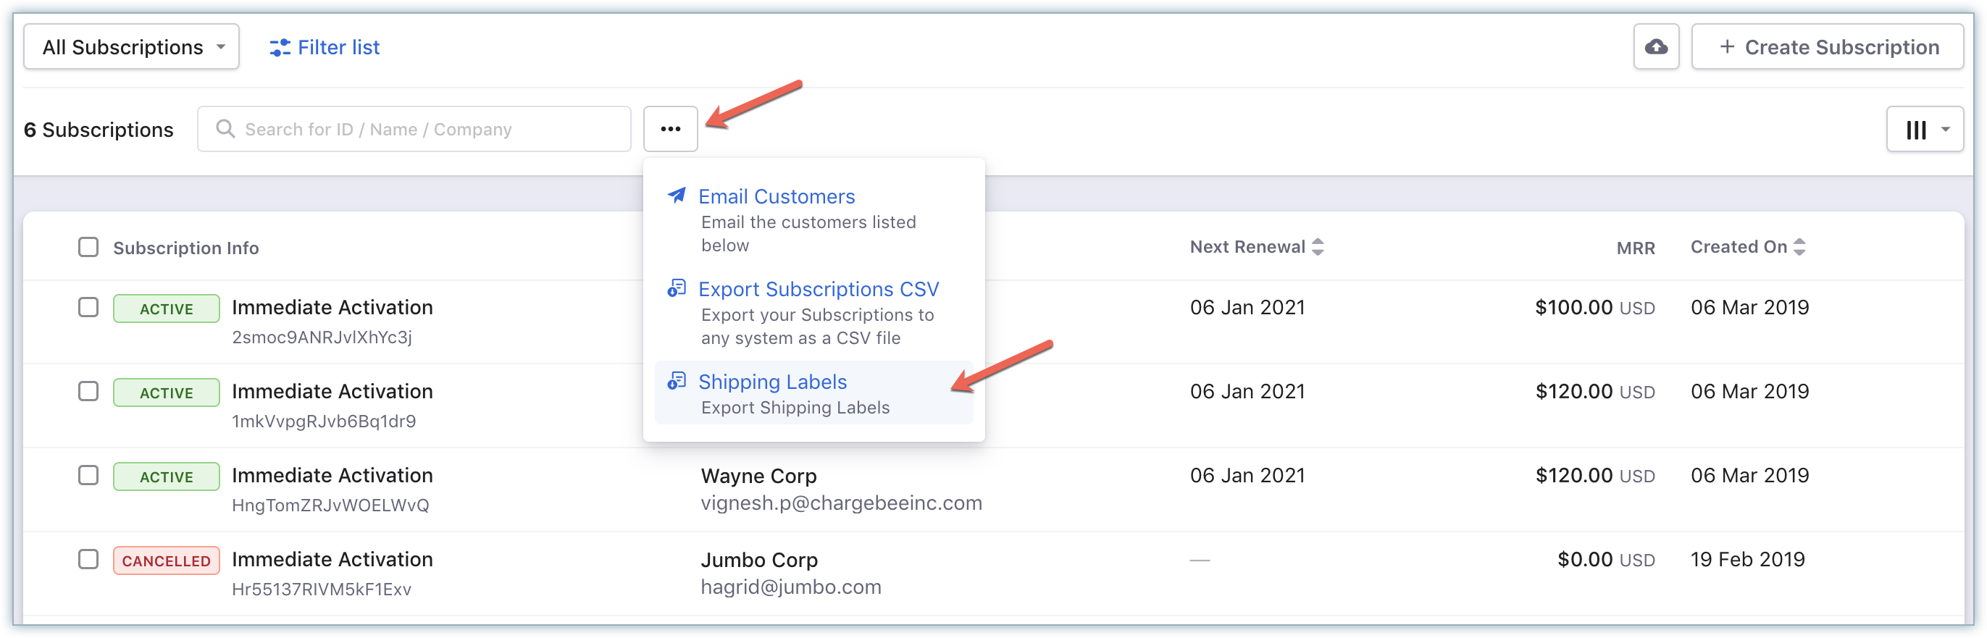Open the three-dots more actions menu
The height and width of the screenshot is (638, 1987).
(669, 129)
